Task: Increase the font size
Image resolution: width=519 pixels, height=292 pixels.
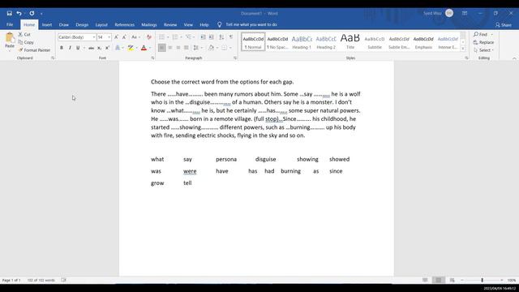Action: point(116,37)
